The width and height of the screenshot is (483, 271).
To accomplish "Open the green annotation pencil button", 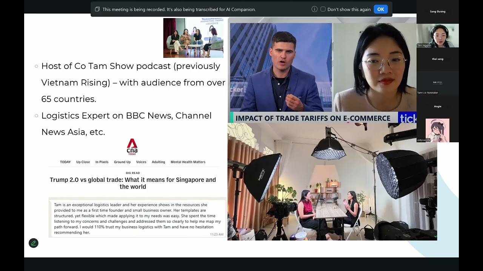I will [34, 243].
